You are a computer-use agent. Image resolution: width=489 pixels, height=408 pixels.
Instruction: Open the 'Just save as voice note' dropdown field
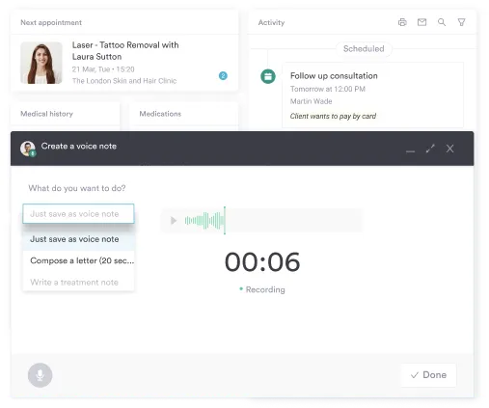78,214
